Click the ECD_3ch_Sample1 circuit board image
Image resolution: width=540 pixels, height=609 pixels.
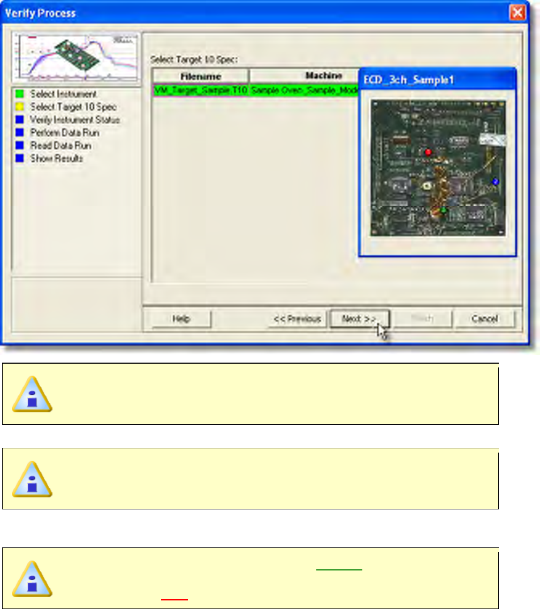click(438, 168)
